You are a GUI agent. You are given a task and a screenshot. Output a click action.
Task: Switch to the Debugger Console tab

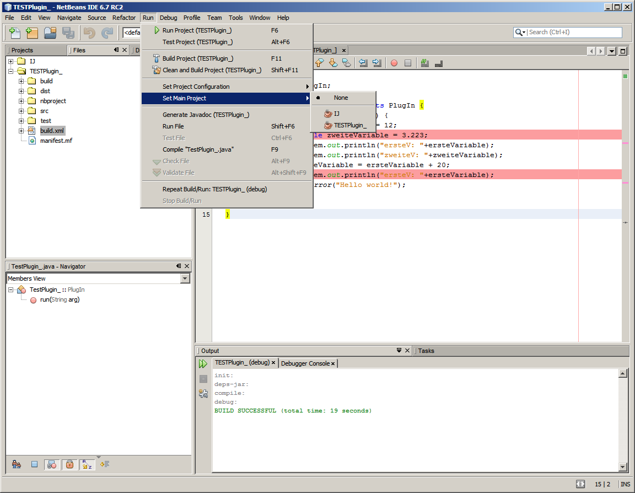click(x=305, y=363)
